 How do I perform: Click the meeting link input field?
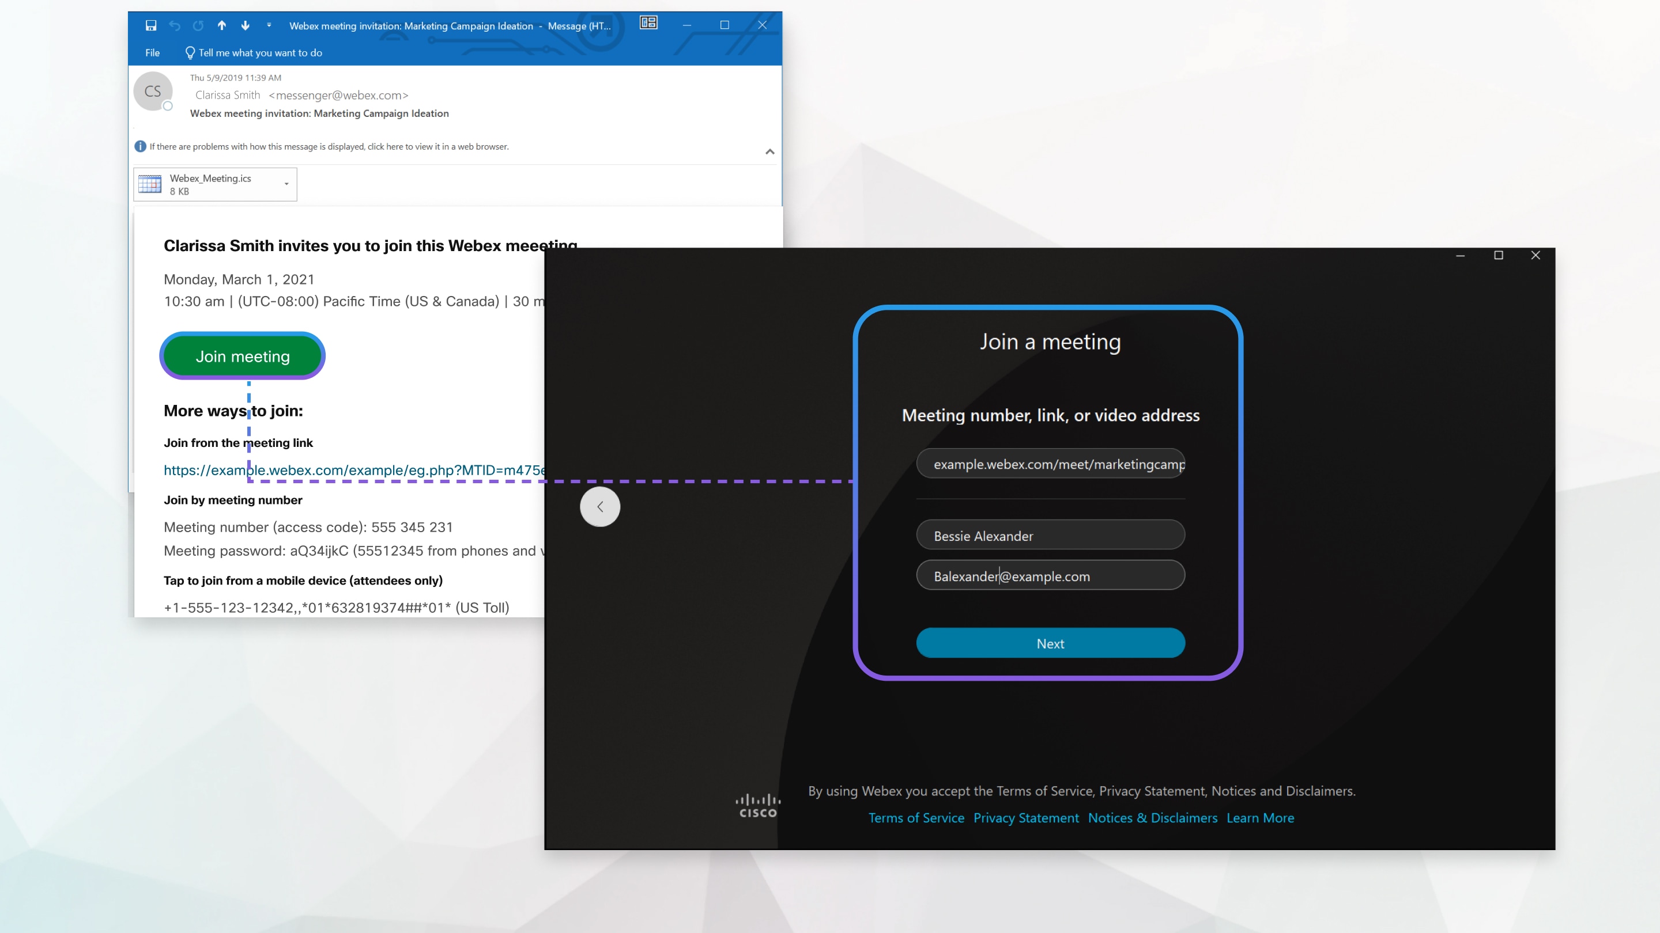[x=1050, y=464]
